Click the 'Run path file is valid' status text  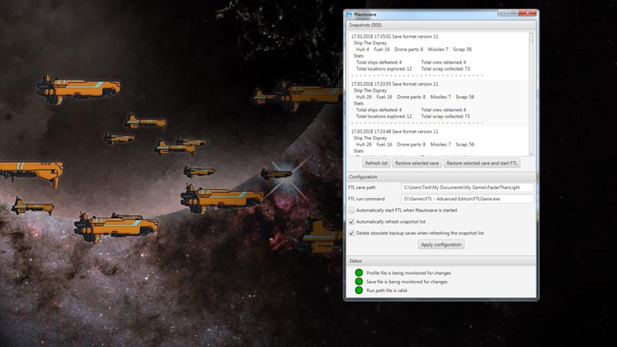point(386,290)
